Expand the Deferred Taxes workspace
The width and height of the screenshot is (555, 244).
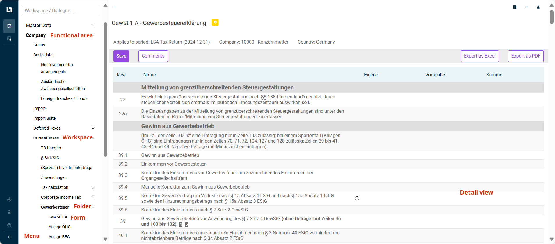(93, 128)
